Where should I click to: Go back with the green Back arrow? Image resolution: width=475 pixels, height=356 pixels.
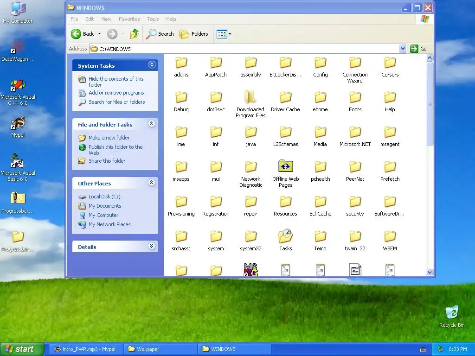coord(83,34)
